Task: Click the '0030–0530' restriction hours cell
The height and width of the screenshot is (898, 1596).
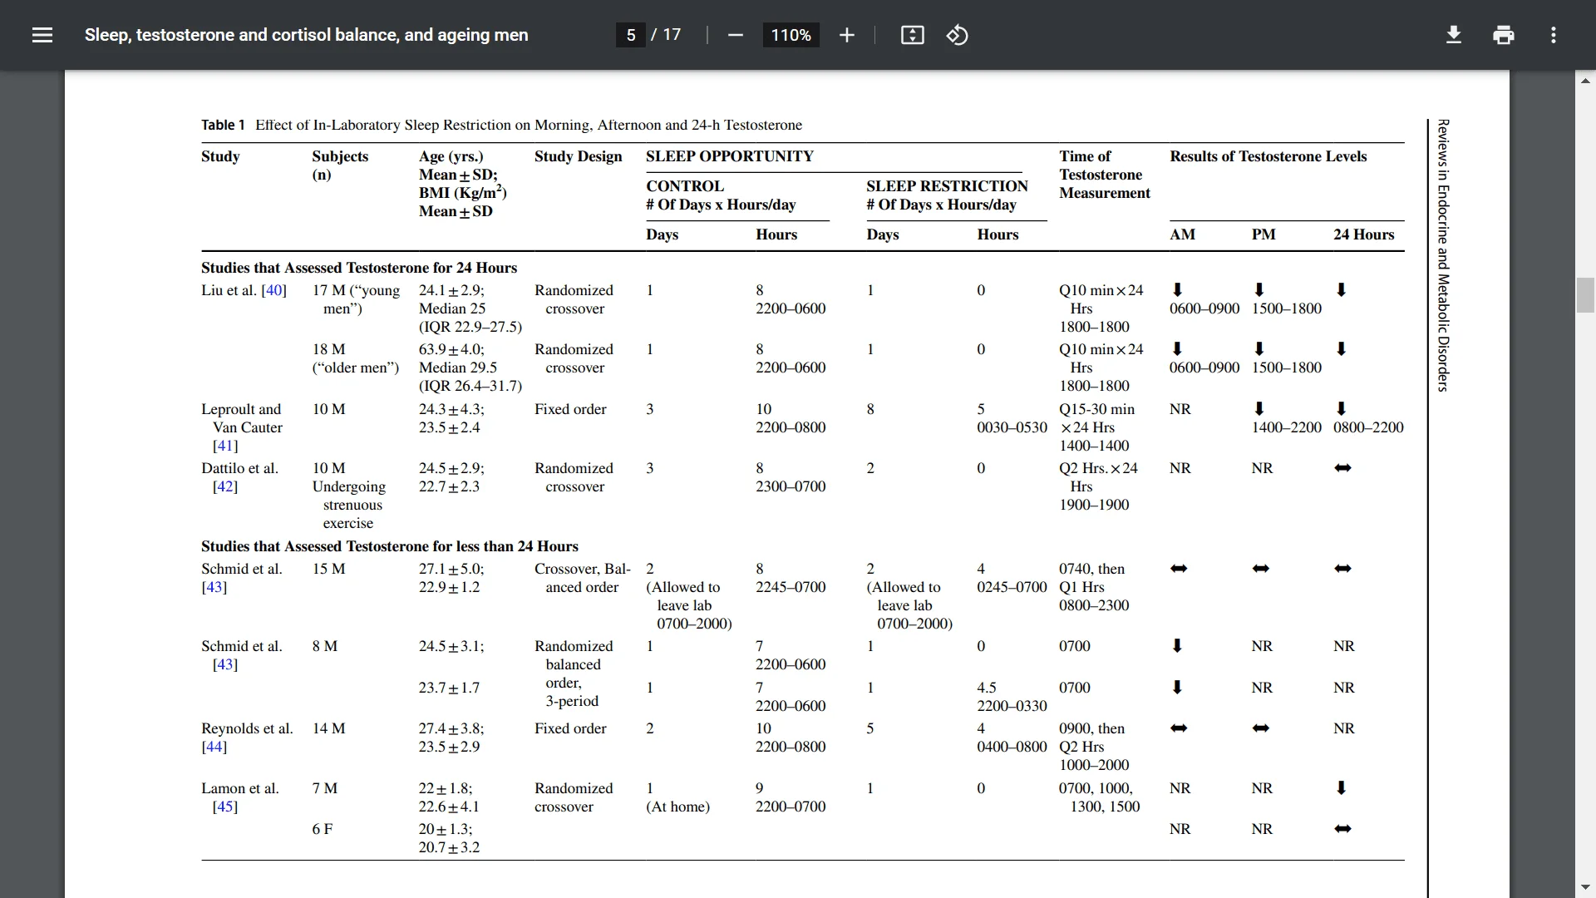Action: 1012,427
